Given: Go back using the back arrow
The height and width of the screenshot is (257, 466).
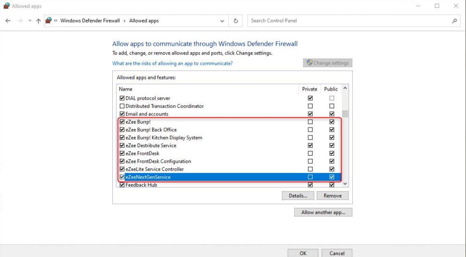Looking at the screenshot, I should click(8, 21).
